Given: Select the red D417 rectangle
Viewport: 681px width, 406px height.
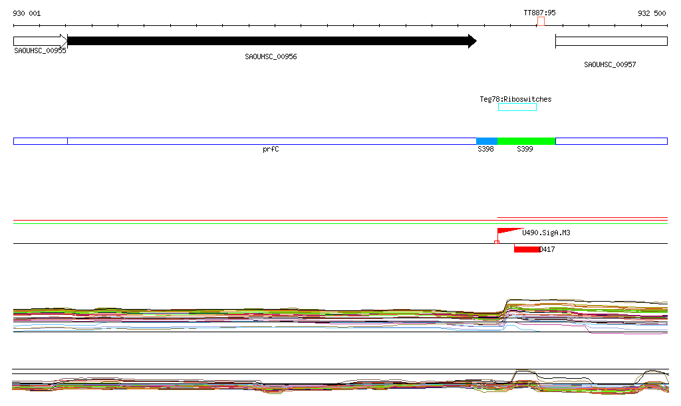Looking at the screenshot, I should click(527, 249).
